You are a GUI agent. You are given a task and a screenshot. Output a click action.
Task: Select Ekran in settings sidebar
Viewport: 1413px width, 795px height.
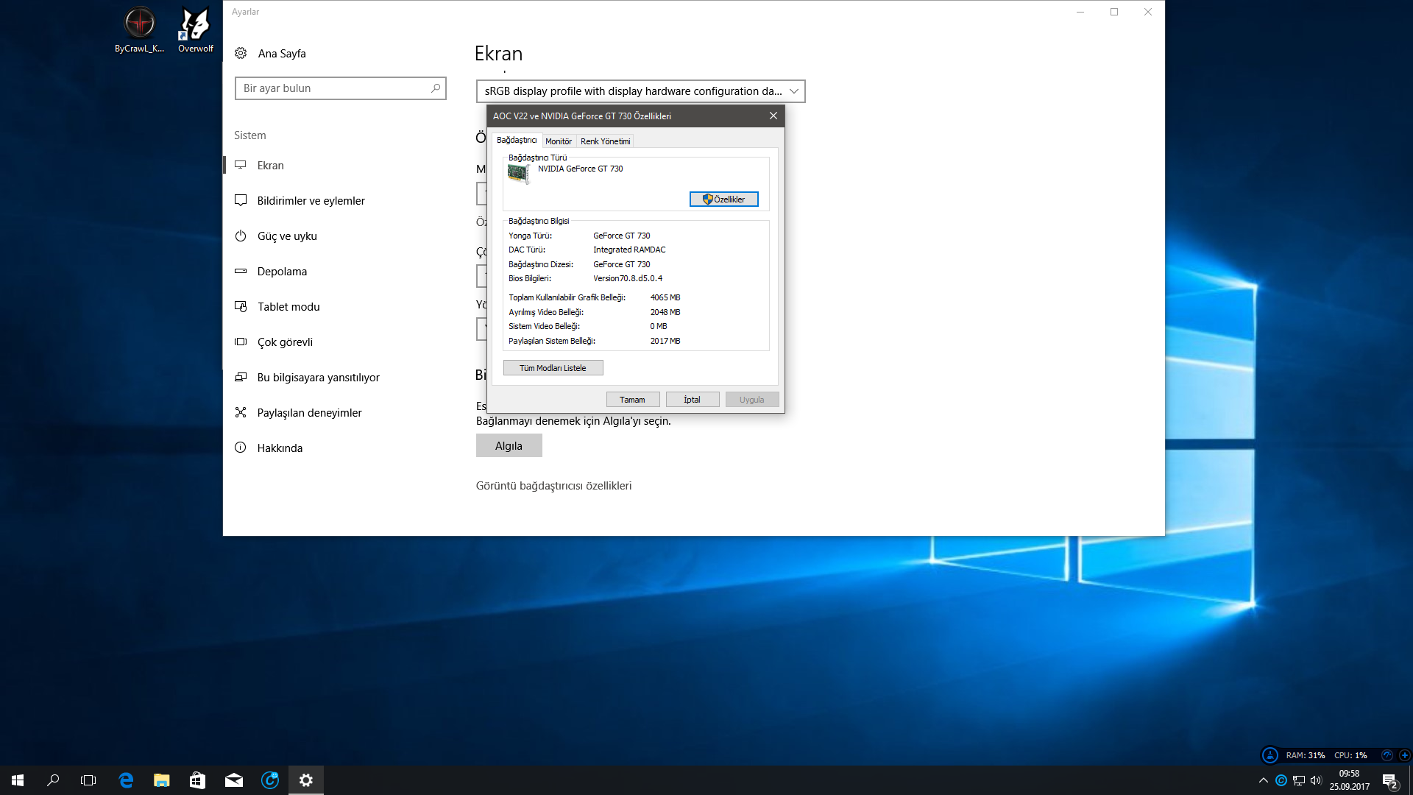tap(341, 165)
